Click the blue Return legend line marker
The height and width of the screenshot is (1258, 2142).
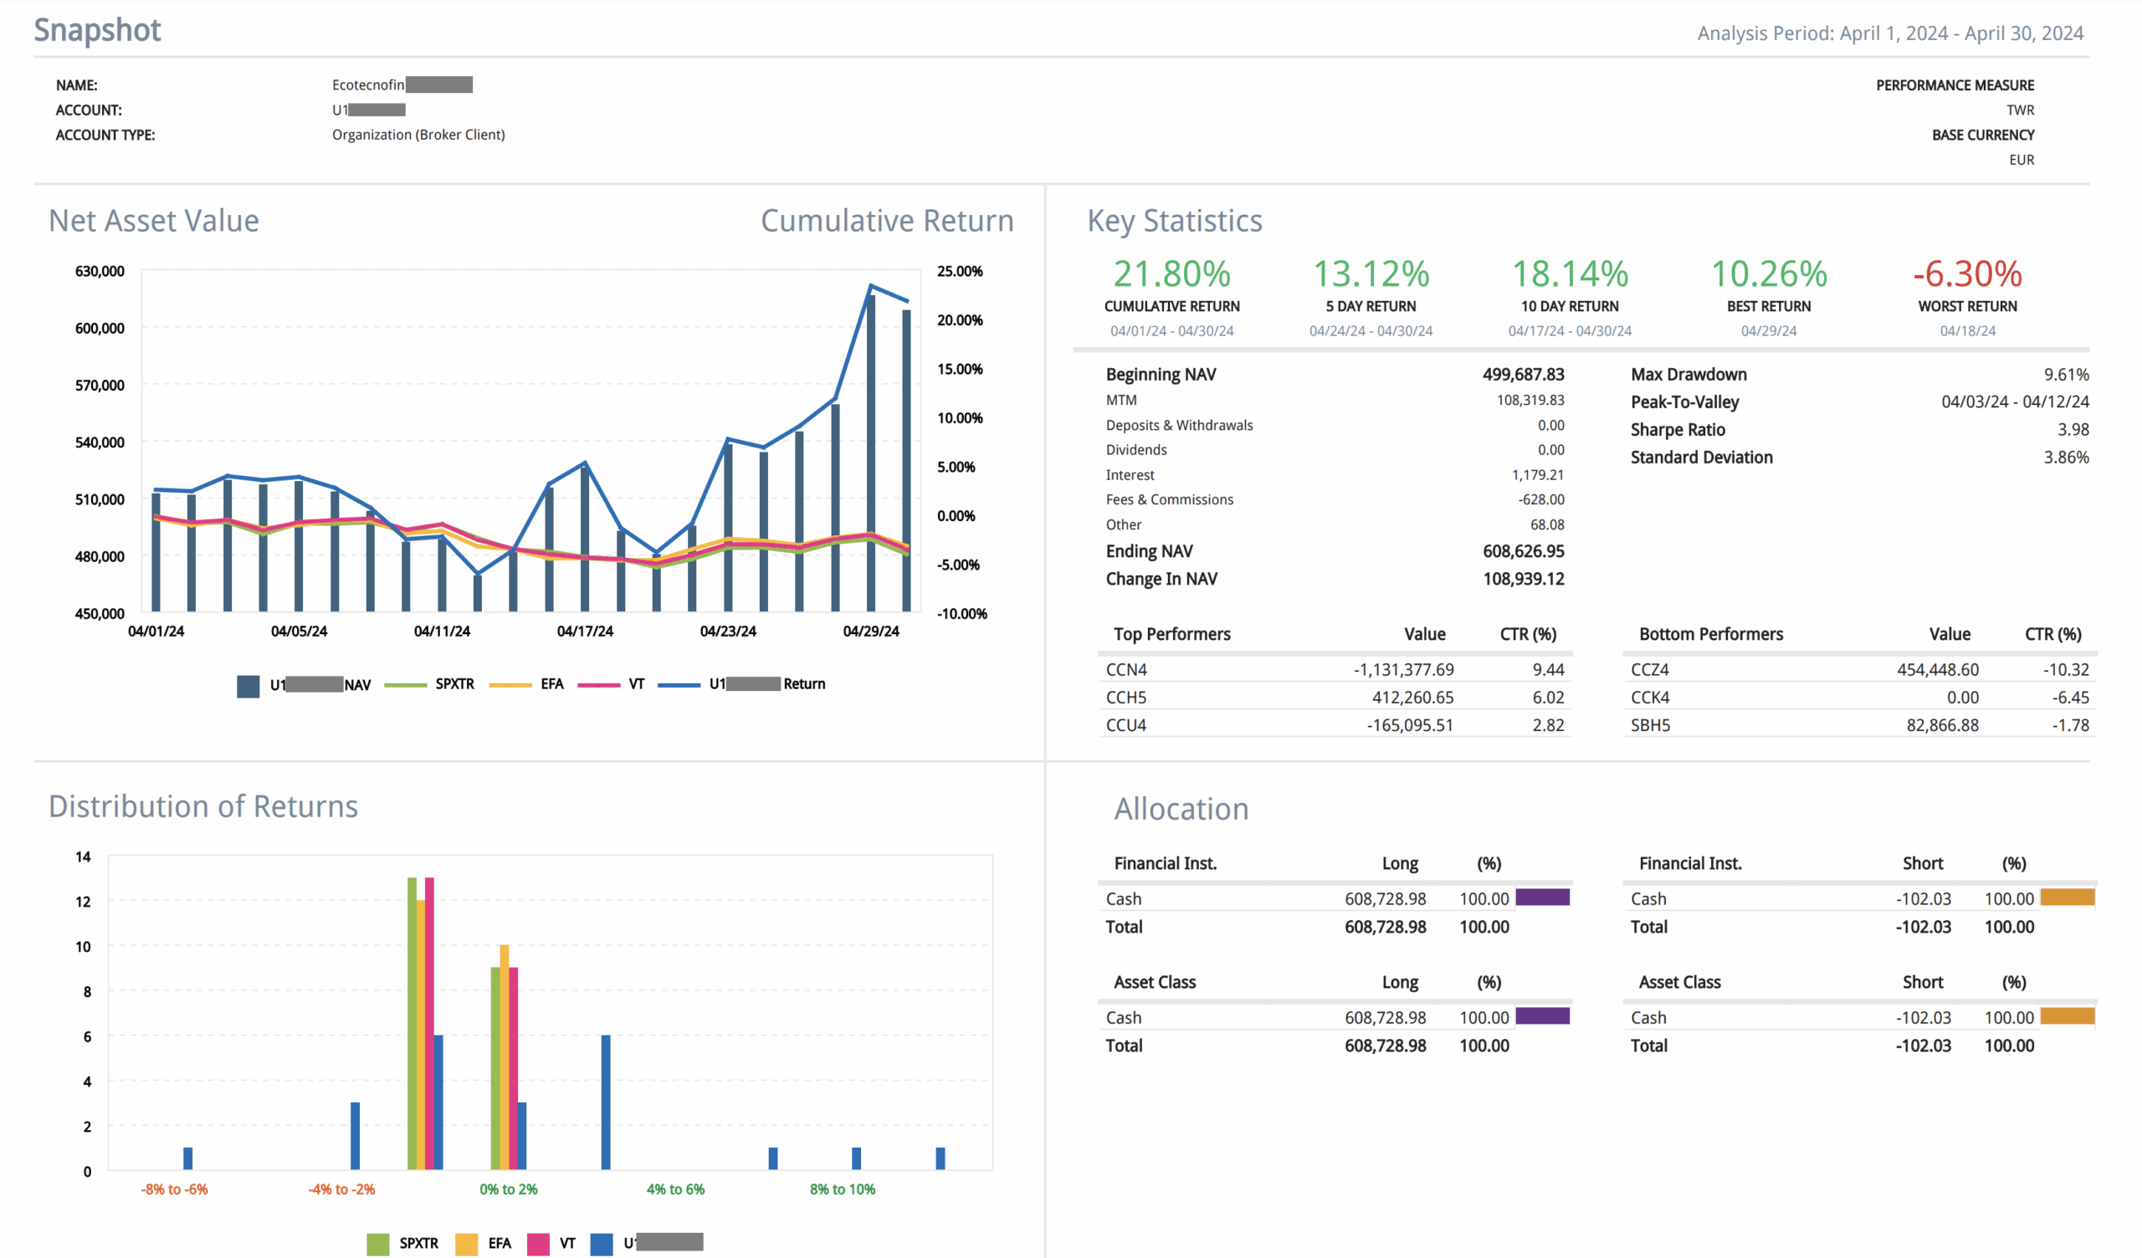679,684
